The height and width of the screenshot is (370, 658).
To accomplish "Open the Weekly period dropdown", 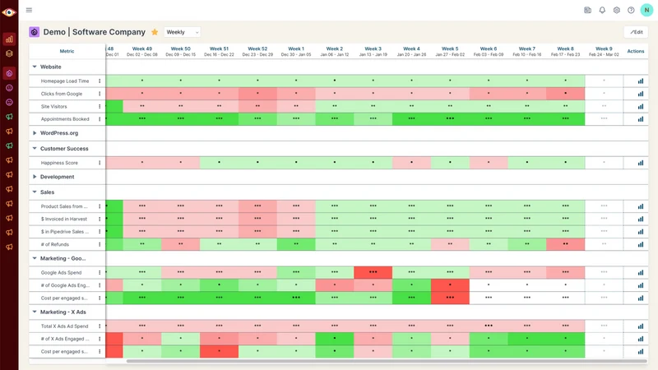I will pos(182,32).
